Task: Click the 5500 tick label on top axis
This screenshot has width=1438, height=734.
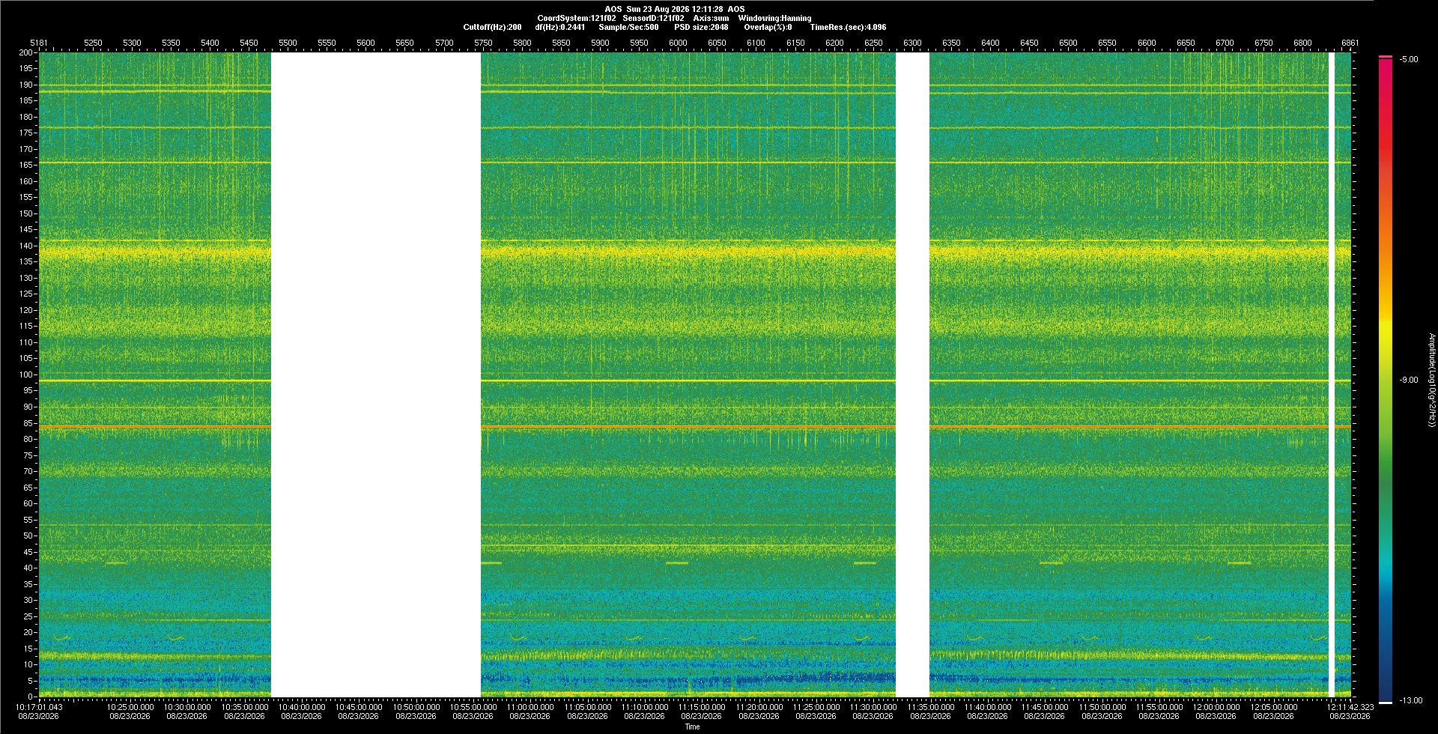Action: [288, 43]
